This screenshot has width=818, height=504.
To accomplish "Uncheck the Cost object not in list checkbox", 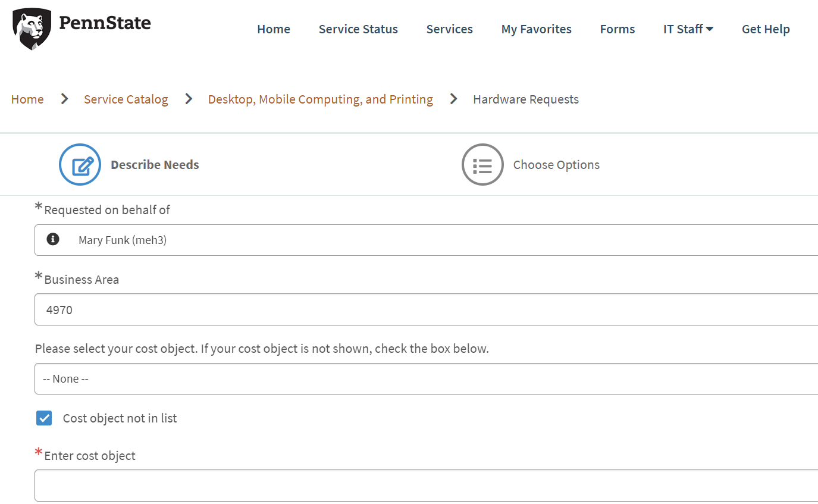I will tap(44, 418).
